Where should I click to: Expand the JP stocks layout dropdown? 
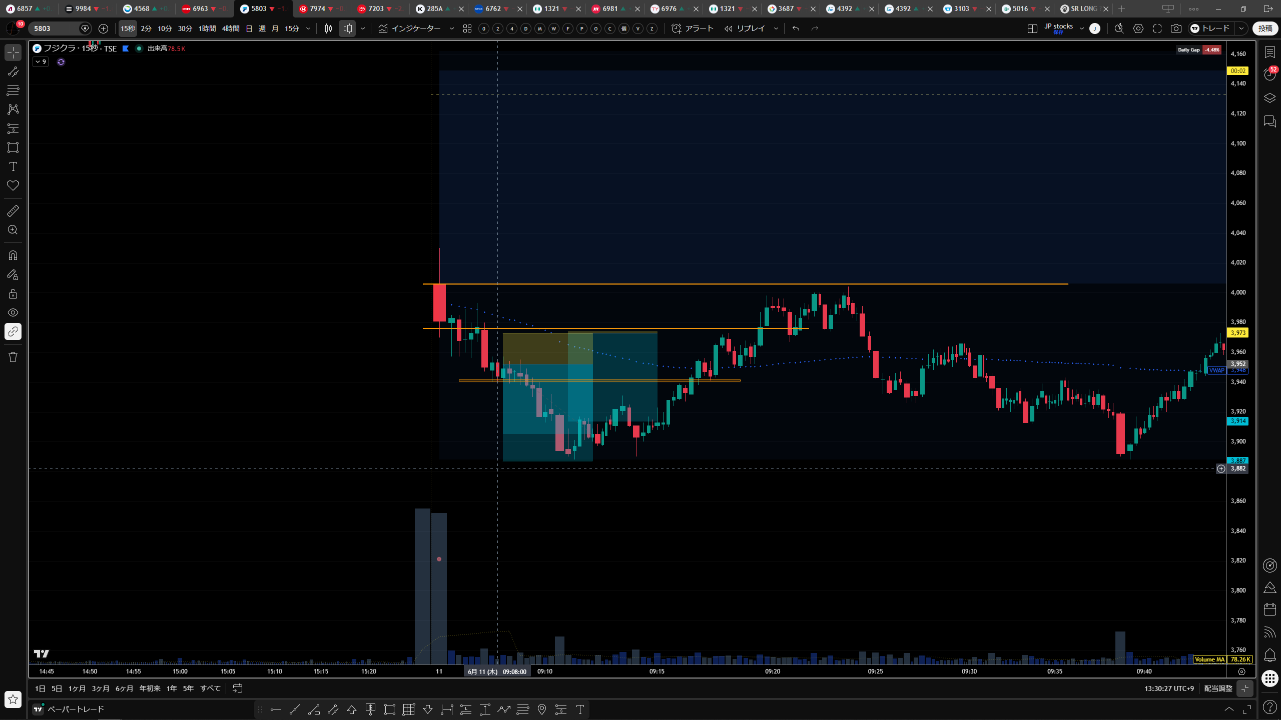1082,28
